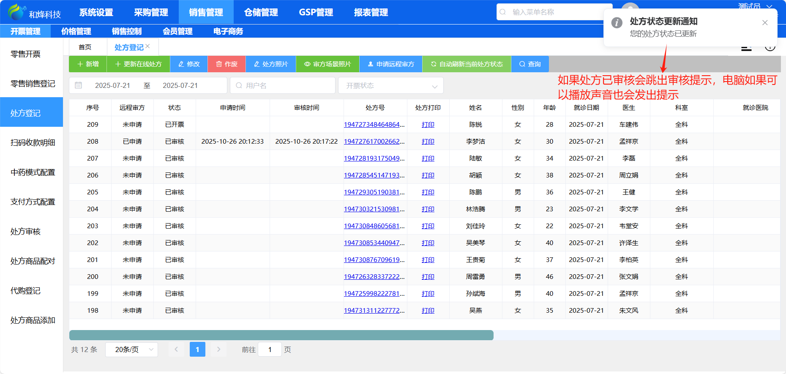Switch to 仓储管理 top menu
The image size is (786, 374).
pos(261,12)
